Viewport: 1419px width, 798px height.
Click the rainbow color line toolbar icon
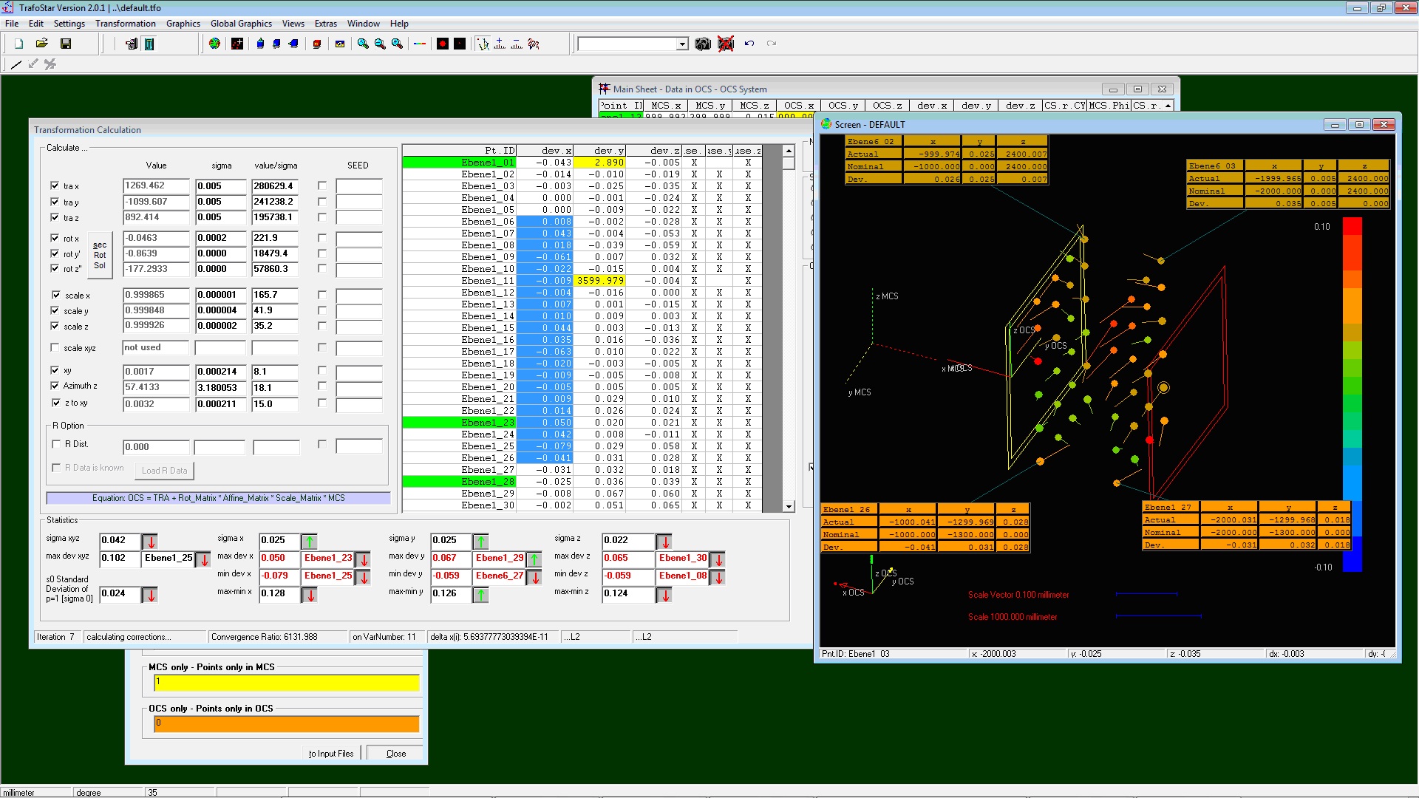[420, 44]
